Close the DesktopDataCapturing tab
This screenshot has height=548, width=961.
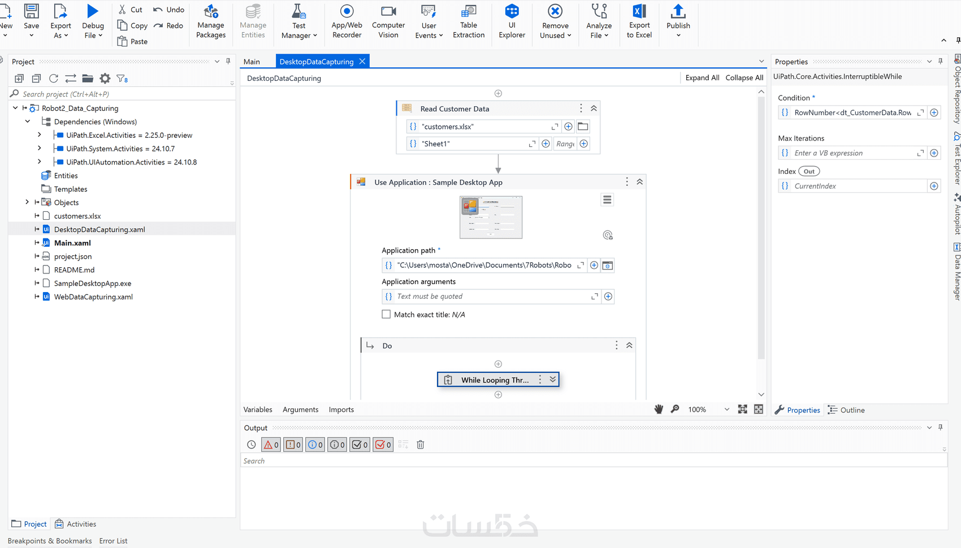click(362, 62)
